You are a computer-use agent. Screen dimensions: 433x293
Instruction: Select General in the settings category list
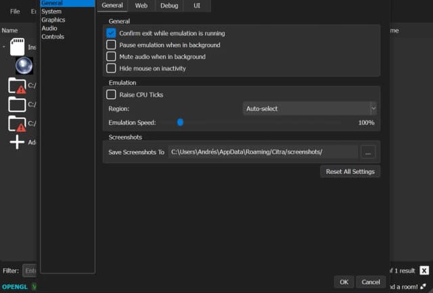pyautogui.click(x=68, y=3)
